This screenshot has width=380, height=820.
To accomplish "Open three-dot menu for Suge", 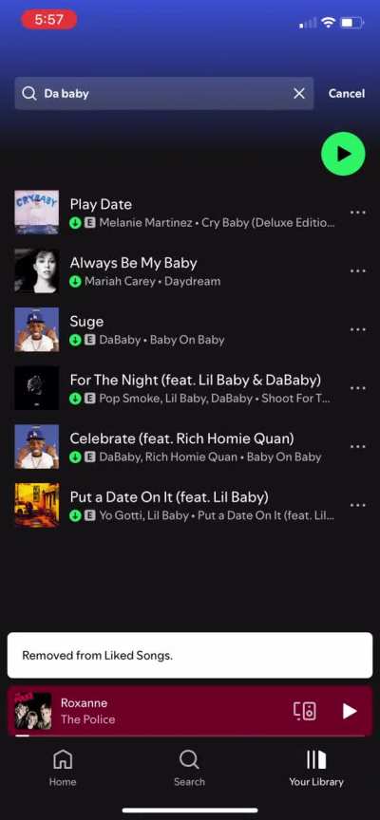I will [357, 329].
